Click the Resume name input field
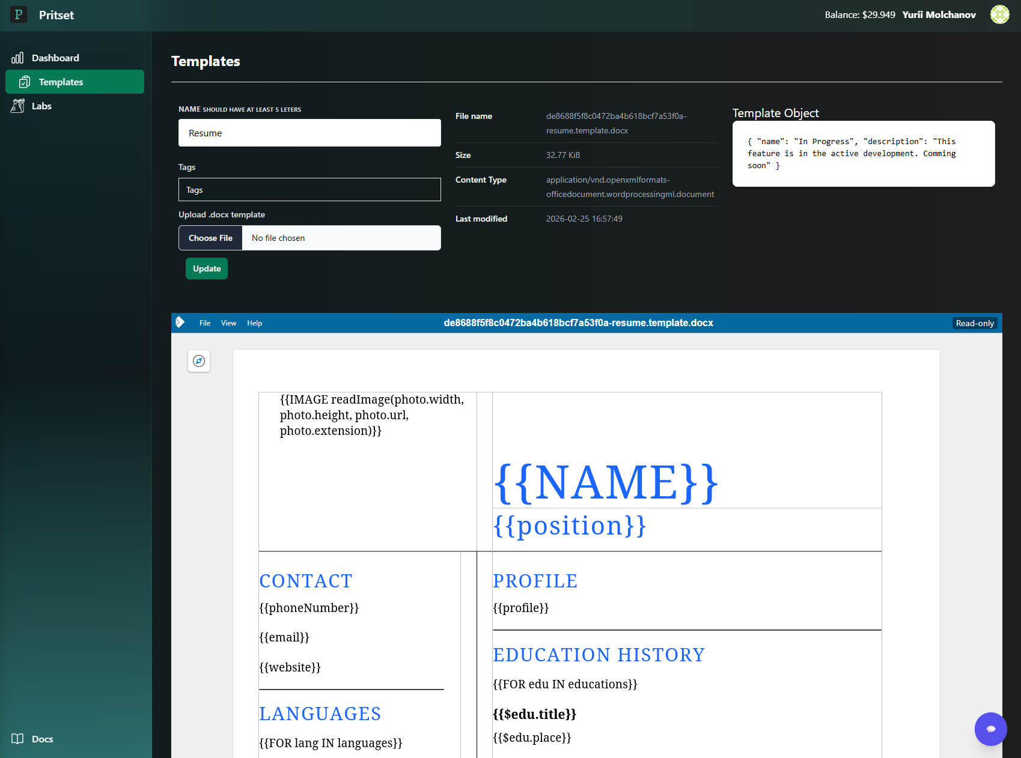This screenshot has height=758, width=1021. [x=309, y=133]
